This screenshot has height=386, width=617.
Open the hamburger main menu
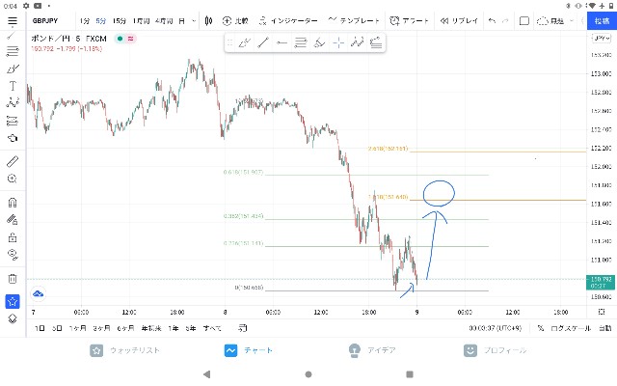click(x=13, y=21)
